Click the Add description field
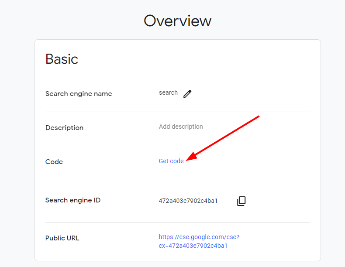Viewport: 345px width, 267px height. [181, 127]
